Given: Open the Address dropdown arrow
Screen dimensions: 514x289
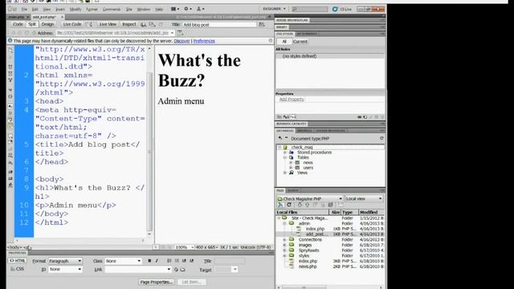Looking at the screenshot, I should click(172, 33).
